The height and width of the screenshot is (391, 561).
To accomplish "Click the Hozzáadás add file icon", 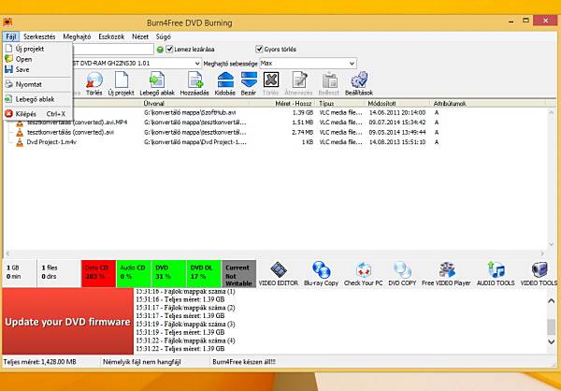I will 195,80.
